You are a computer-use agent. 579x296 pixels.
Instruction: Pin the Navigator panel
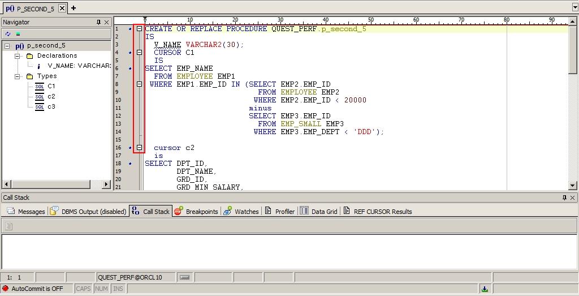(99, 22)
